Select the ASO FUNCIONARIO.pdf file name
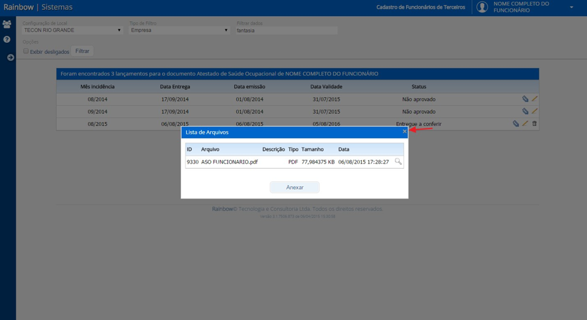 tap(229, 162)
